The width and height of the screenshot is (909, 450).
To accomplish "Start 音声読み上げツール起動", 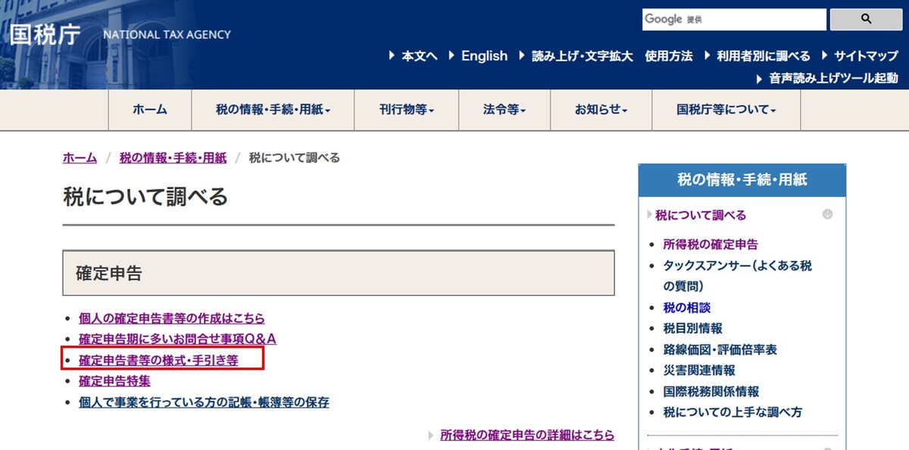I will (x=833, y=78).
